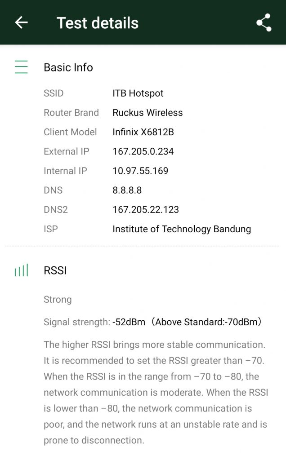Tap the Test details title
The width and height of the screenshot is (286, 460).
coord(98,23)
